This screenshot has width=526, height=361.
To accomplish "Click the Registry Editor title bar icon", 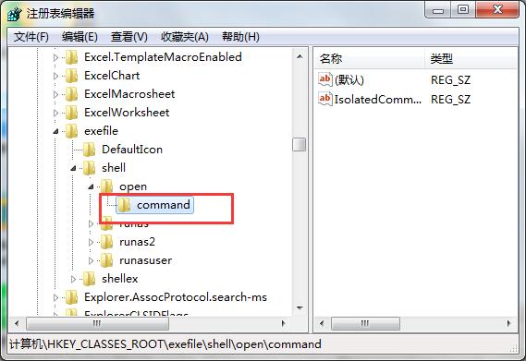I will (14, 14).
